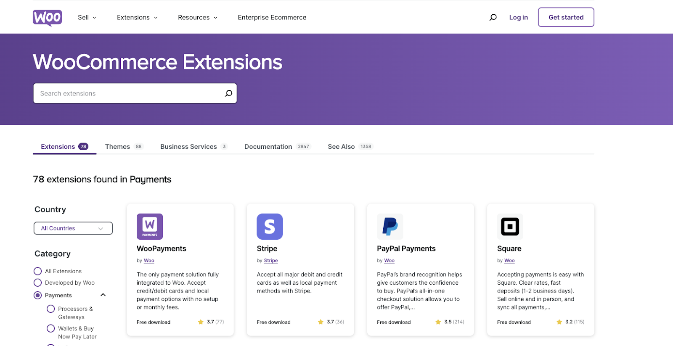
Task: Expand the Sell menu
Action: (87, 17)
